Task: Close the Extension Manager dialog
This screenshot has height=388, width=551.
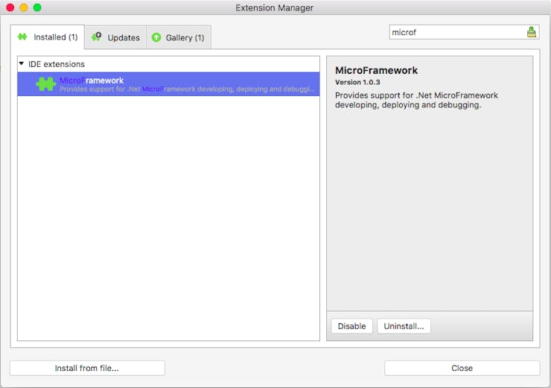Action: 462,368
